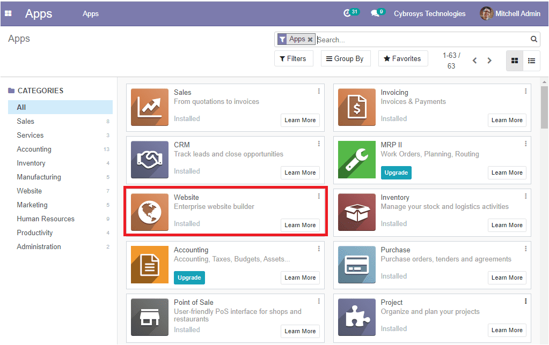Click the Point of Sale shop icon

coord(150,317)
